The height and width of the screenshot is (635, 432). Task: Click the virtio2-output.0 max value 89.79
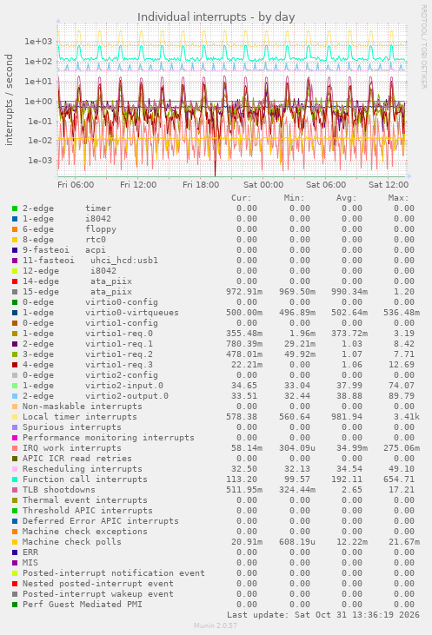click(402, 396)
